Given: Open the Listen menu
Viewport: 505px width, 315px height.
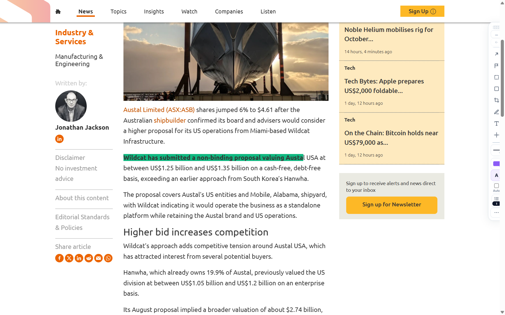Looking at the screenshot, I should pos(268,11).
